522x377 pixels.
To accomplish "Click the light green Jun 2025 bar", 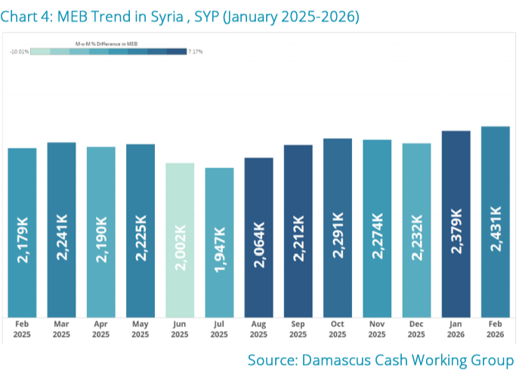I will pos(180,241).
